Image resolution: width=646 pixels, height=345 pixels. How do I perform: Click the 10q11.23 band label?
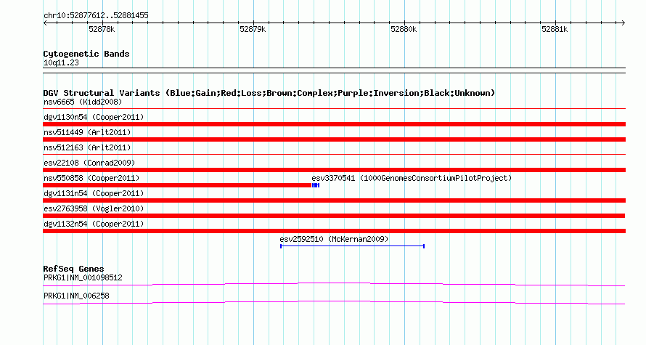[61, 62]
